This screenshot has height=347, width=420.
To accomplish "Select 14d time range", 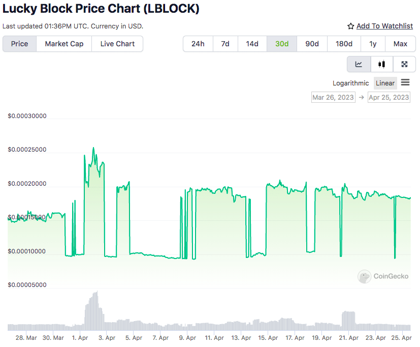I will pos(252,44).
